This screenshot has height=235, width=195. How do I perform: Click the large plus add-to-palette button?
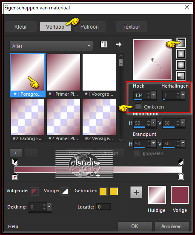click(136, 192)
